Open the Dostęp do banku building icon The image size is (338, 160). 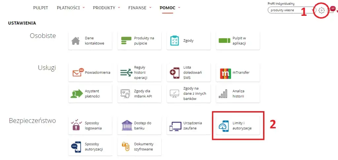point(126,126)
